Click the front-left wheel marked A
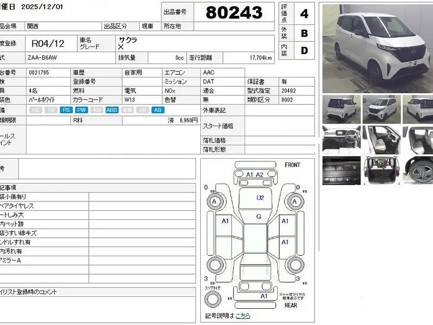 pyautogui.click(x=214, y=202)
